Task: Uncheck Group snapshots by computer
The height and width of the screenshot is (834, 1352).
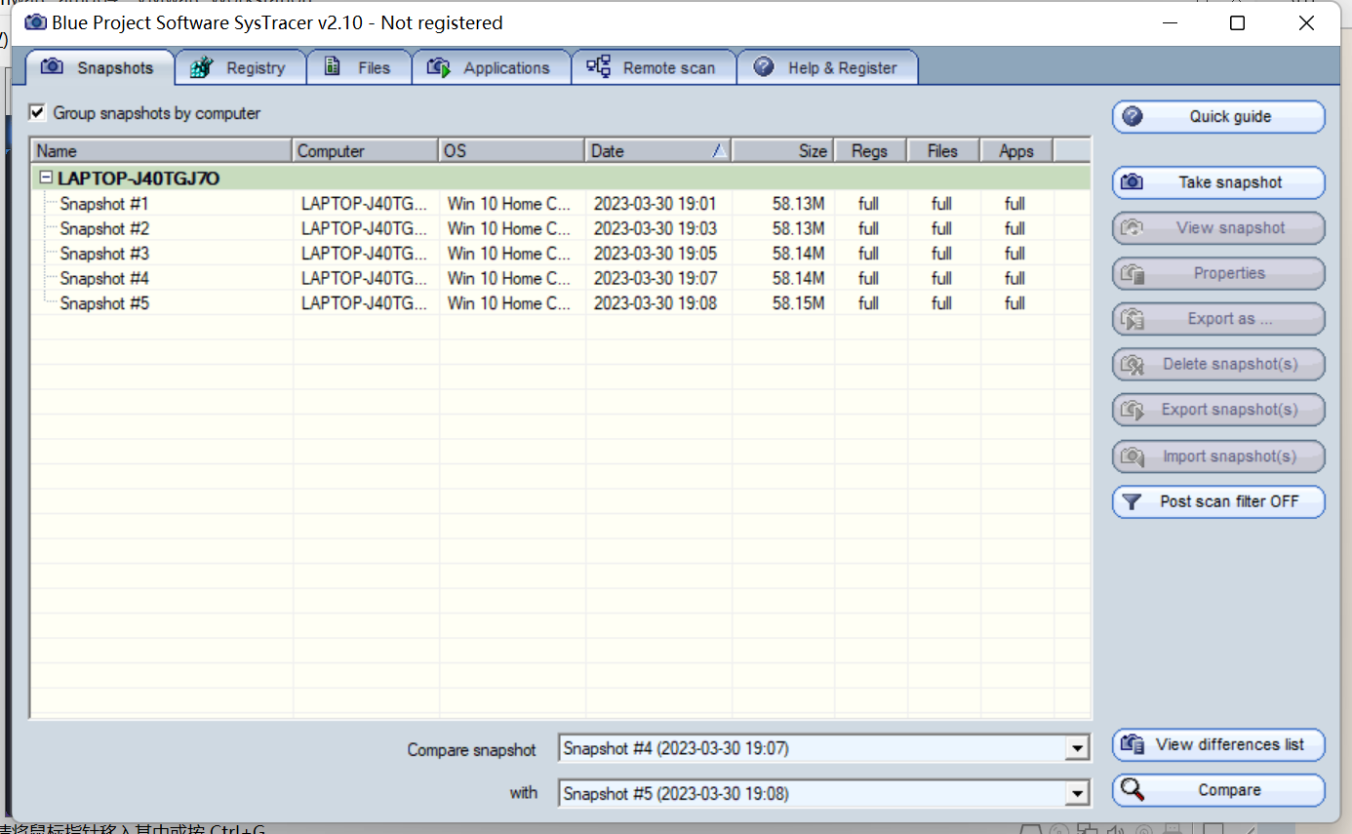Action: pyautogui.click(x=37, y=113)
